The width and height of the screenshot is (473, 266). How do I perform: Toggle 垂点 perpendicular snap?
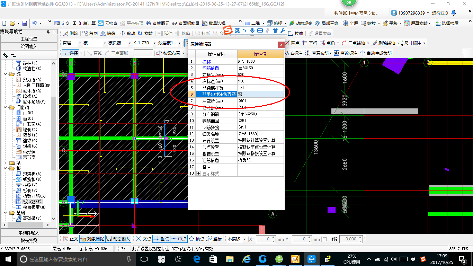(161, 239)
